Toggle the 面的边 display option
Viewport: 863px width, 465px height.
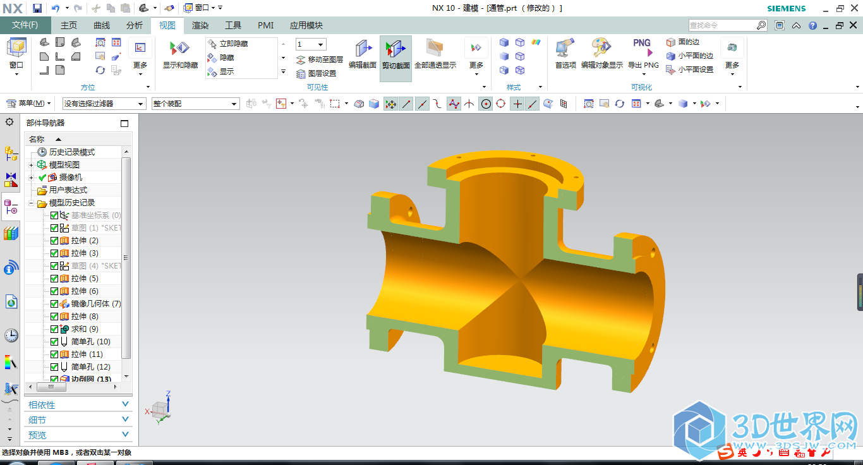pyautogui.click(x=683, y=42)
